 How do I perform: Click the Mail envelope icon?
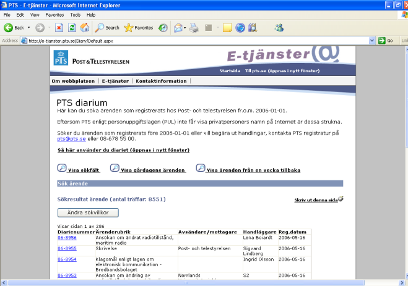coord(178,28)
